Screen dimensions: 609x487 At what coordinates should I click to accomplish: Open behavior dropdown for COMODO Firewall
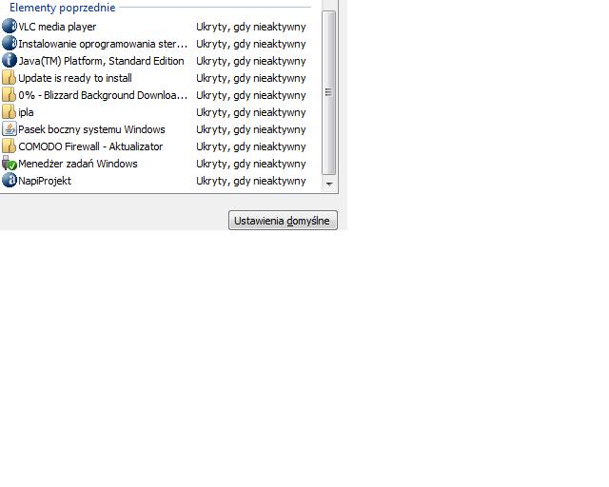(x=251, y=146)
